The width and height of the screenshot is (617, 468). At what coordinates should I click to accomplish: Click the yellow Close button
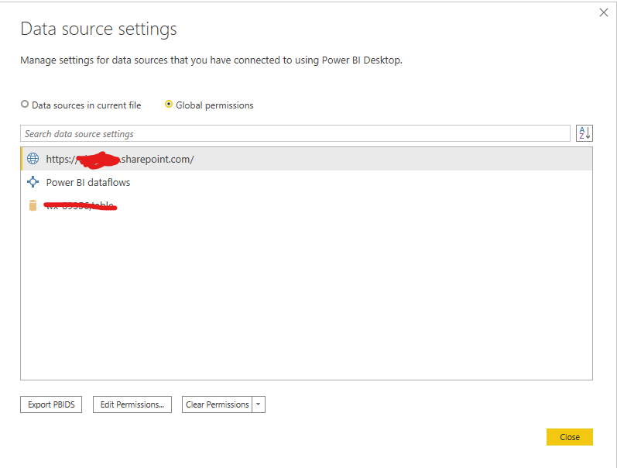point(569,437)
